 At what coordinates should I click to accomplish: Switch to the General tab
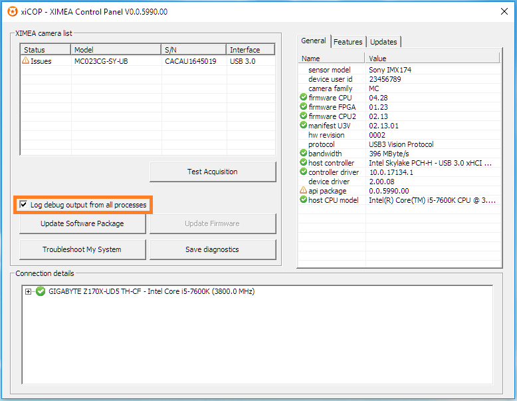coord(314,41)
